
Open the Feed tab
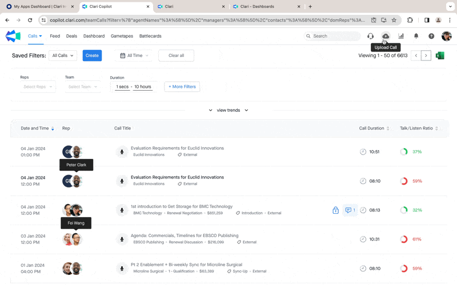[x=55, y=36]
